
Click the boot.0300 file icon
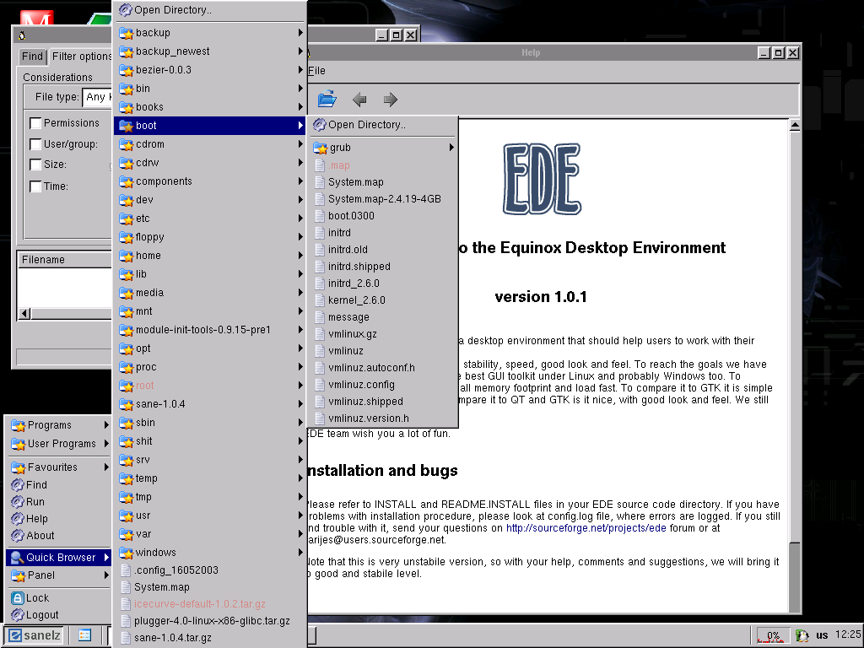(x=320, y=216)
